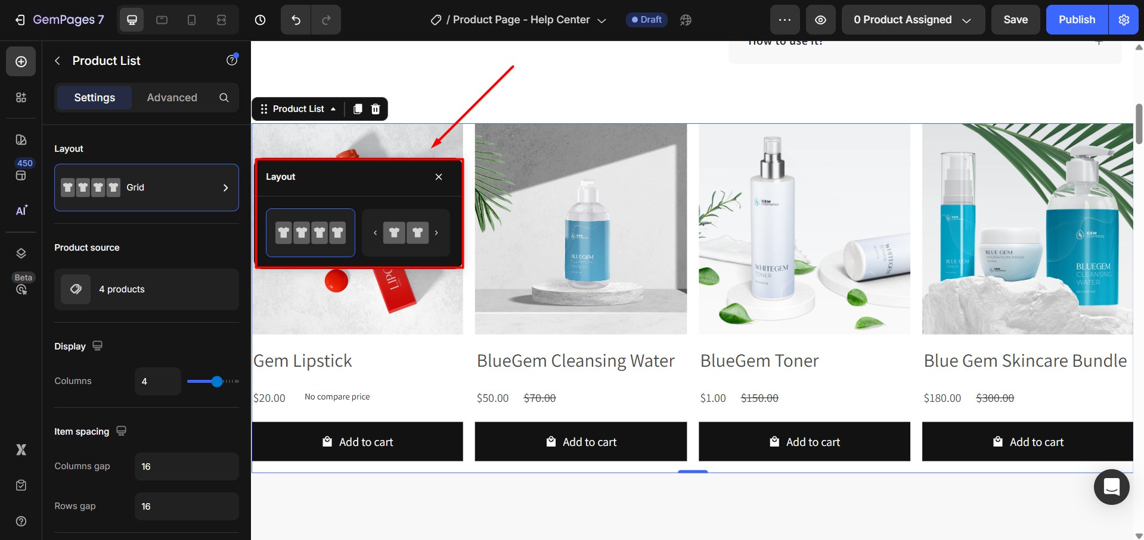Open the preview eye icon
This screenshot has width=1144, height=540.
[x=820, y=20]
